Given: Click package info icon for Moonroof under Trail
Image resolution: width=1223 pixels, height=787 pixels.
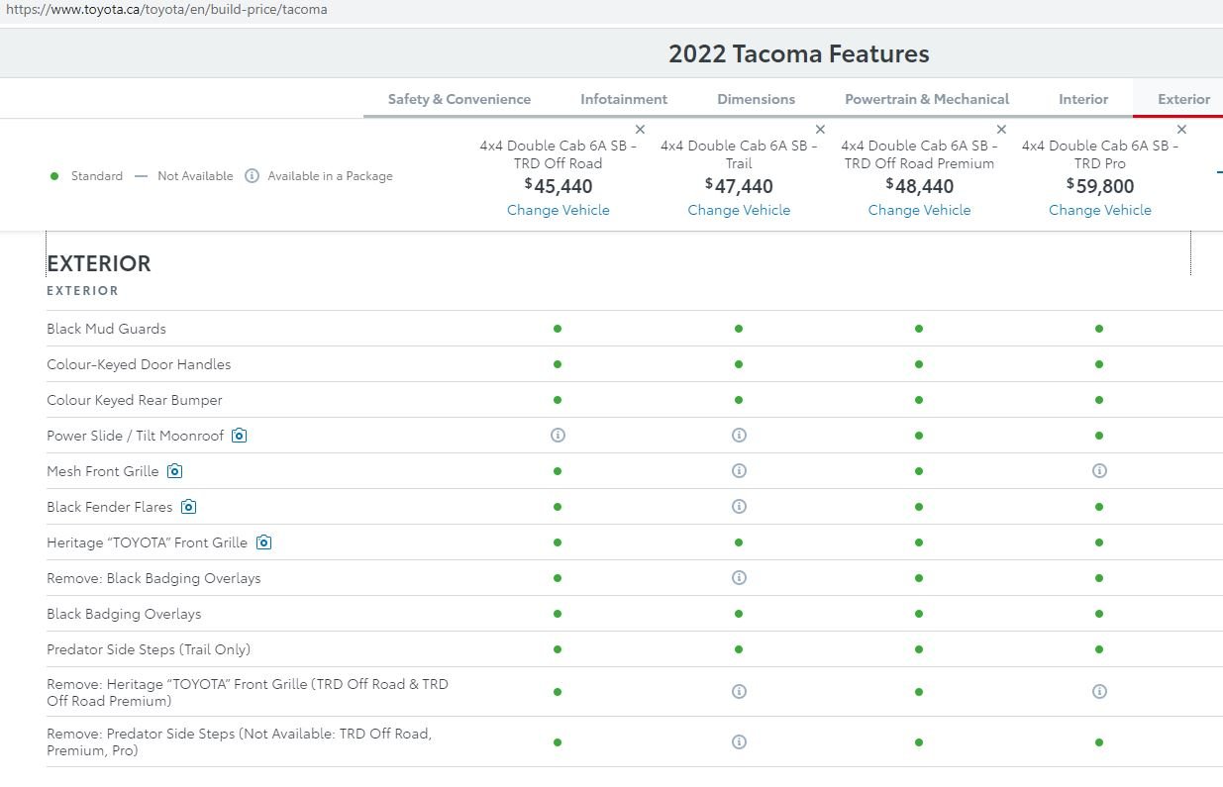Looking at the screenshot, I should coord(739,436).
